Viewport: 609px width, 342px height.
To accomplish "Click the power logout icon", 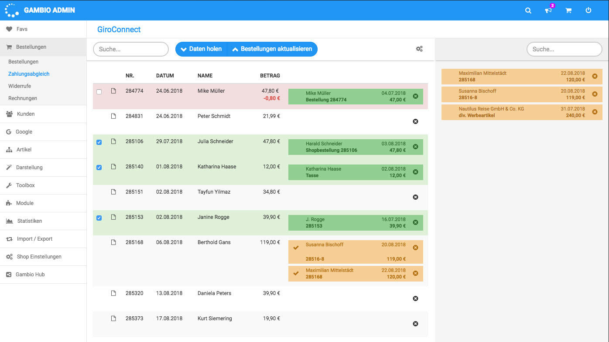I will (x=588, y=10).
